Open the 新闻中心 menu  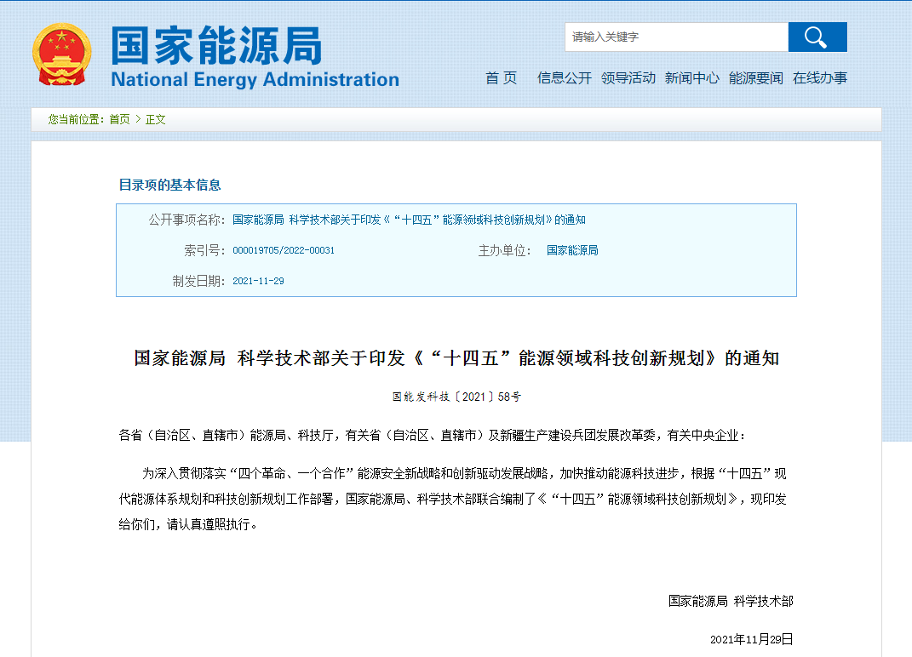[x=692, y=77]
